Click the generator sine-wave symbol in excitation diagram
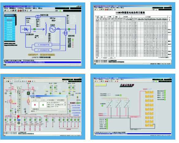This screenshot has height=143, width=179. coord(52,29)
